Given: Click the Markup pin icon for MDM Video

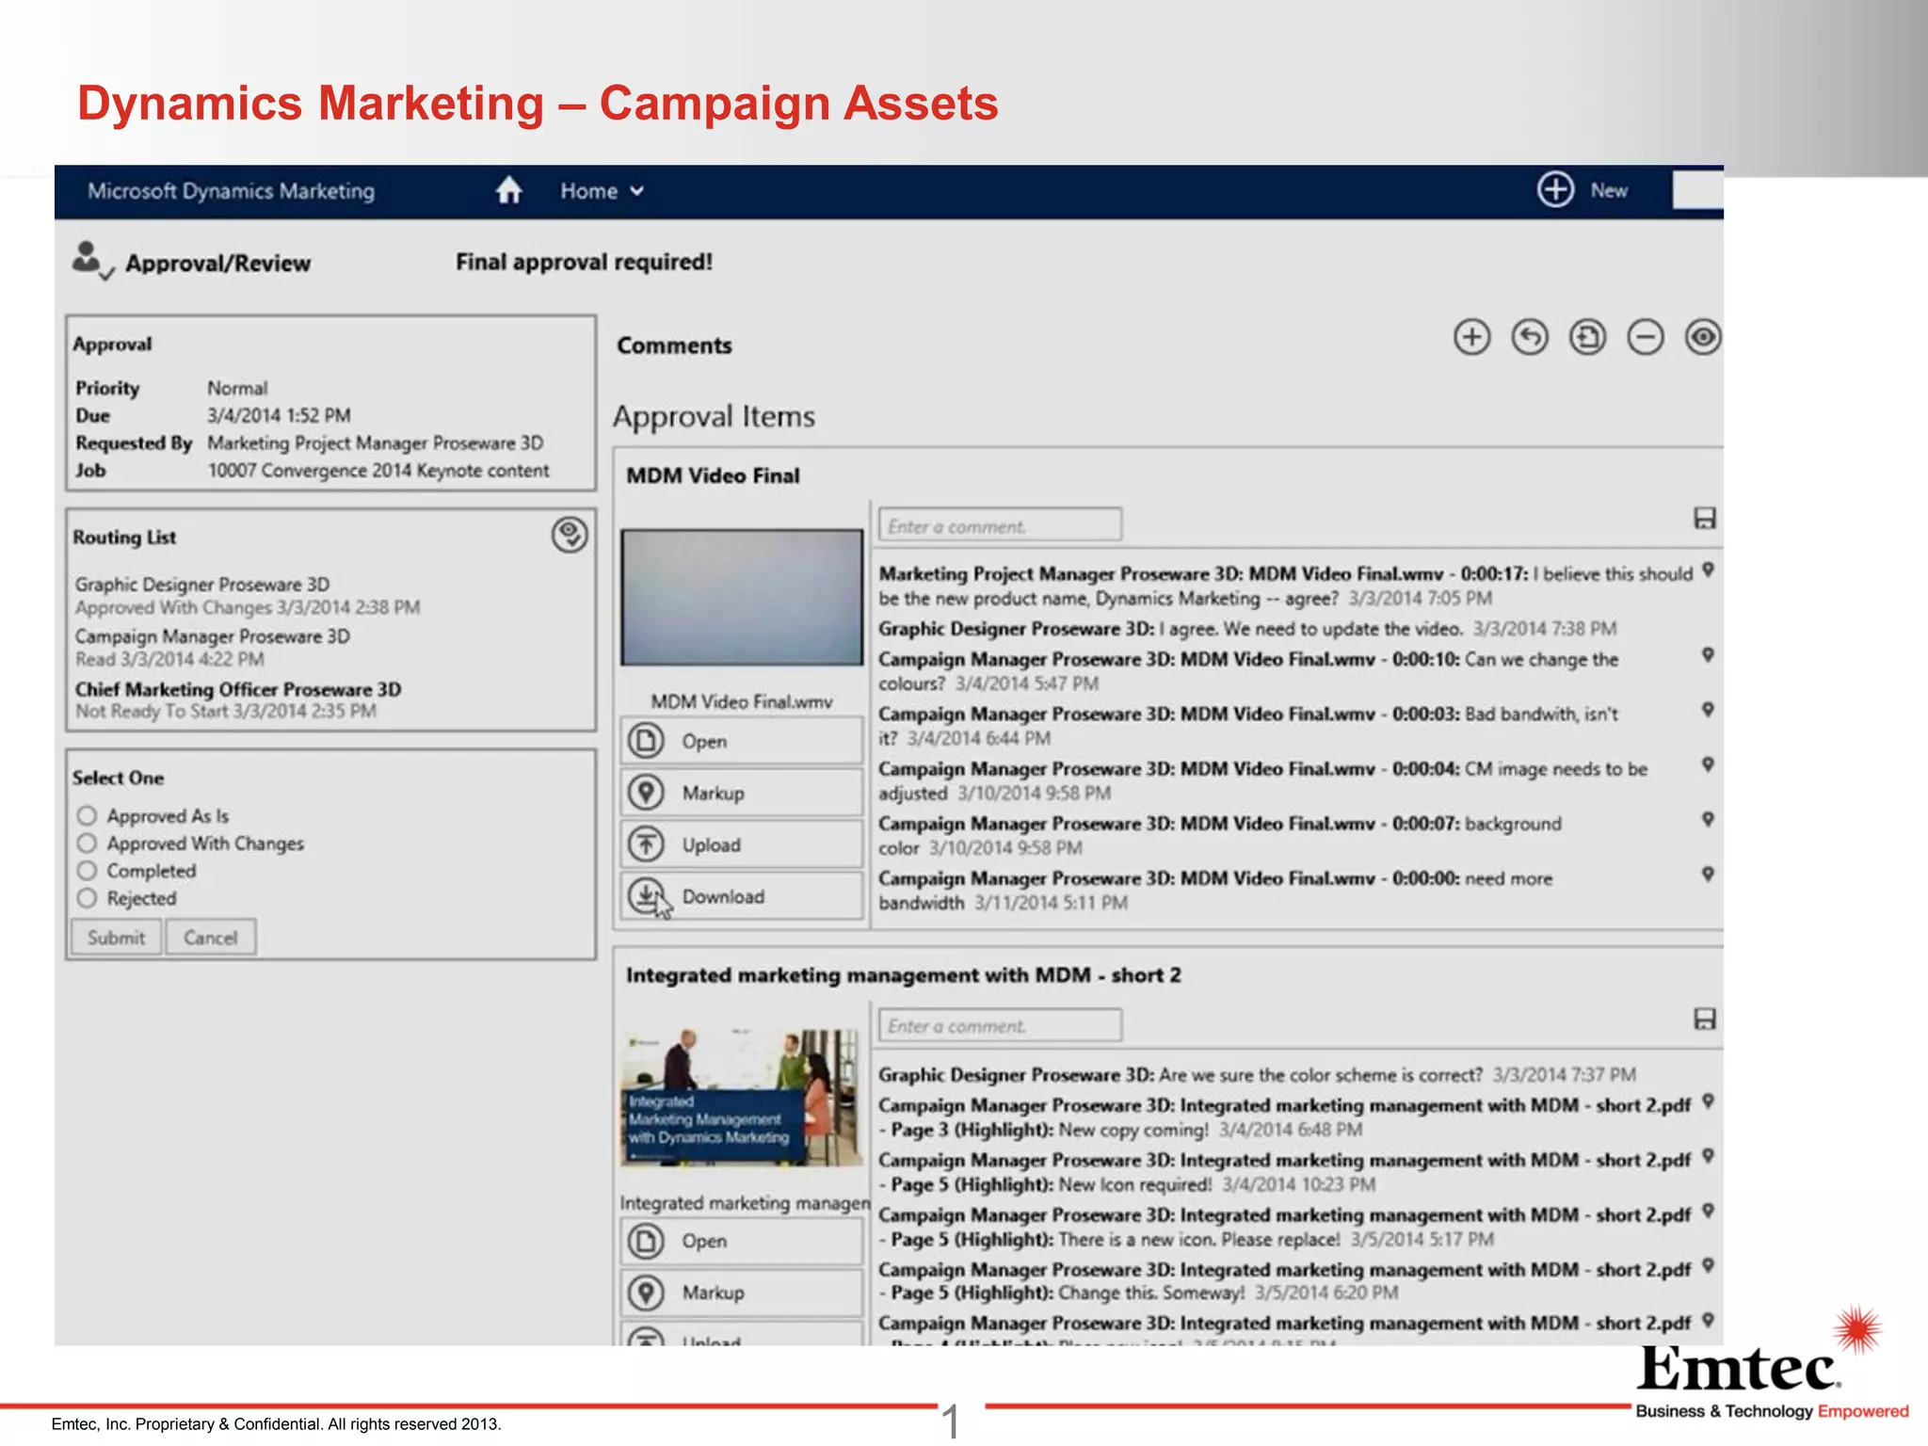Looking at the screenshot, I should [646, 793].
